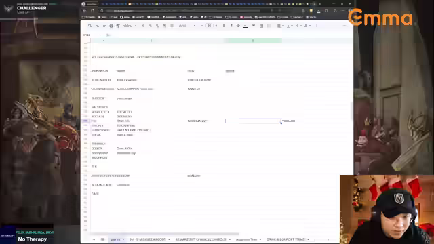Open the Arial font dropdown
Viewport: 434px width, 244px height.
[x=187, y=26]
